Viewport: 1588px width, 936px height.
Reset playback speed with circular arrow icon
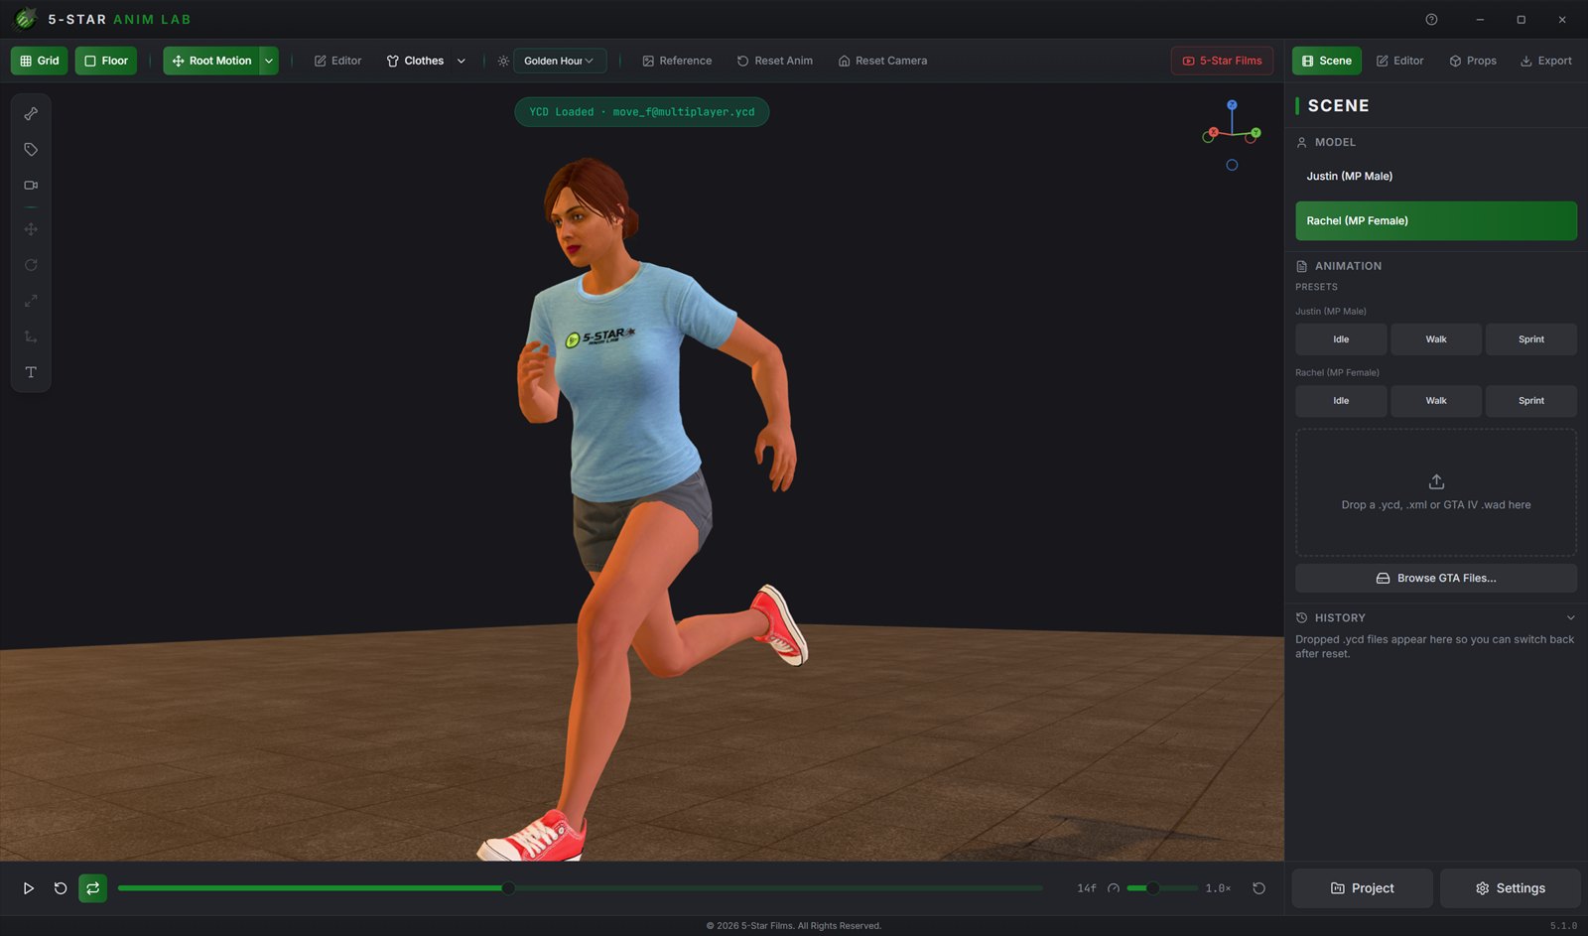coord(1258,888)
